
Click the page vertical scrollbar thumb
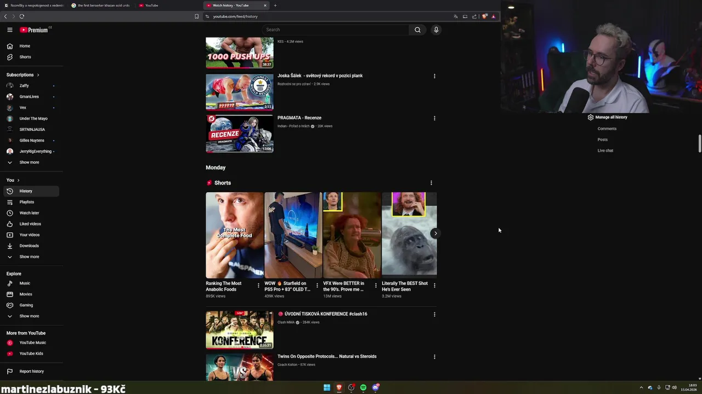[x=699, y=144]
